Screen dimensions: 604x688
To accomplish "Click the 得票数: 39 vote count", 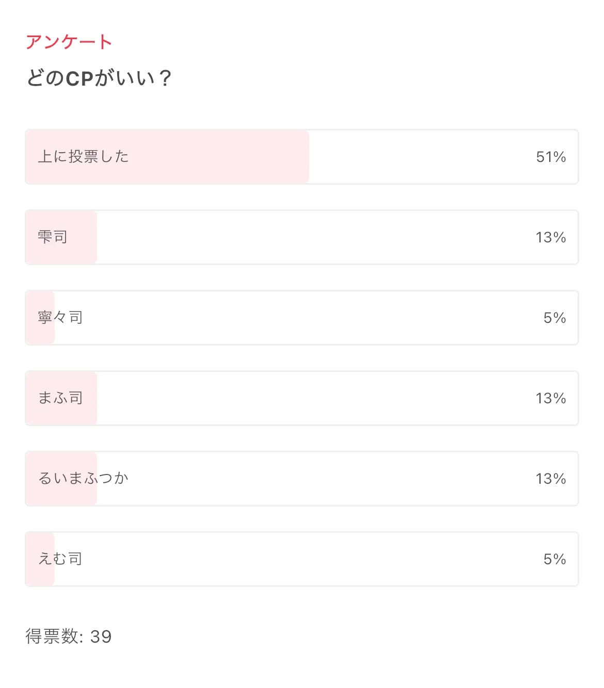I will 69,636.
